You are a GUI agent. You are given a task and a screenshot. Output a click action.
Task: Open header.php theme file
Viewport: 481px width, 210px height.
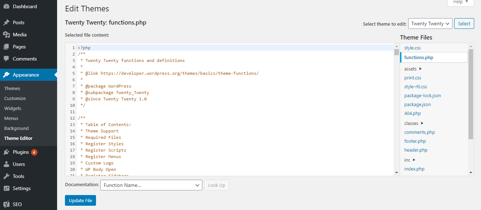tap(416, 150)
